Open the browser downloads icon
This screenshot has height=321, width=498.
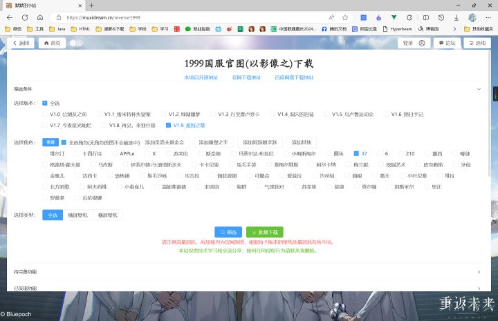[x=456, y=18]
